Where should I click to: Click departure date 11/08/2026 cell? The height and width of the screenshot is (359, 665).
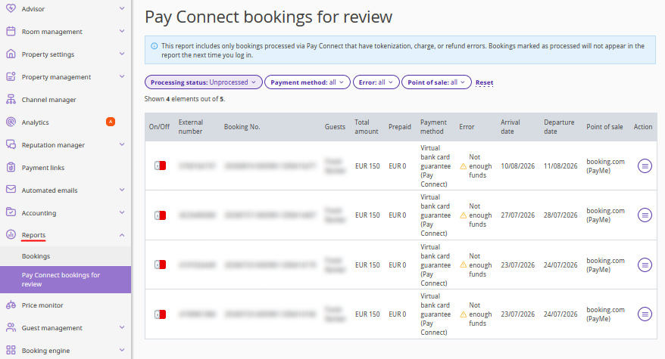click(x=560, y=166)
